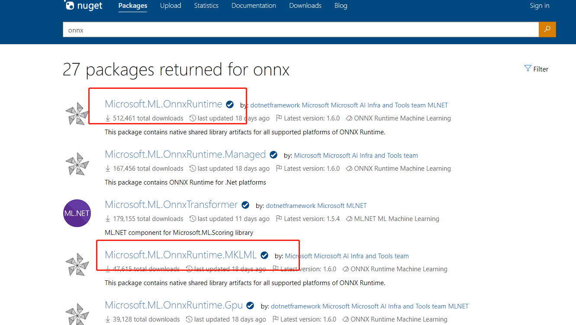Open the Statistics menu item
The height and width of the screenshot is (325, 576).
(206, 6)
